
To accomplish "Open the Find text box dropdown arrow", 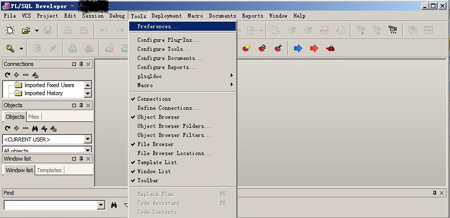I will click(101, 205).
